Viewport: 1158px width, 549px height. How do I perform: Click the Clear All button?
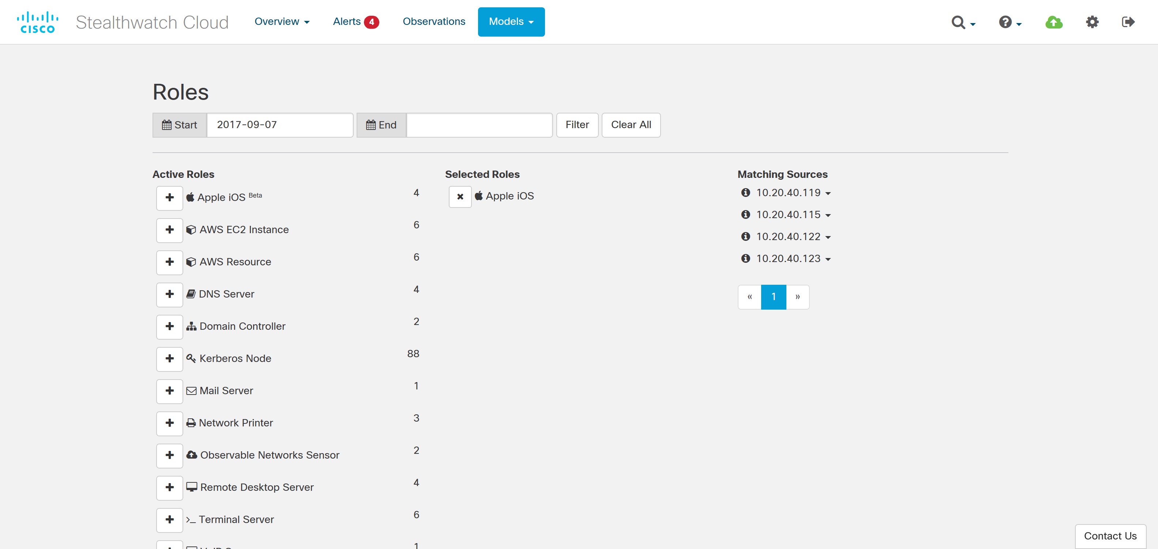click(x=630, y=125)
